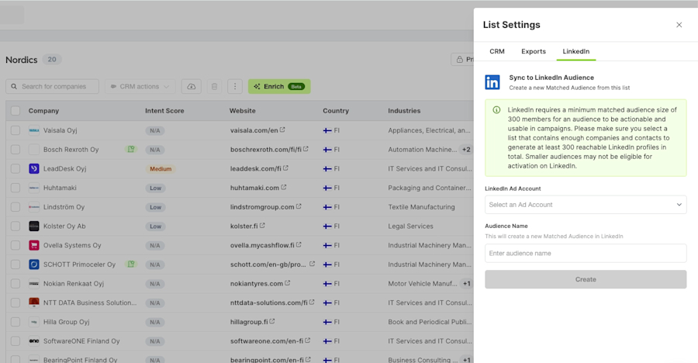This screenshot has width=698, height=363.
Task: Switch to the Exports tab
Action: [534, 51]
